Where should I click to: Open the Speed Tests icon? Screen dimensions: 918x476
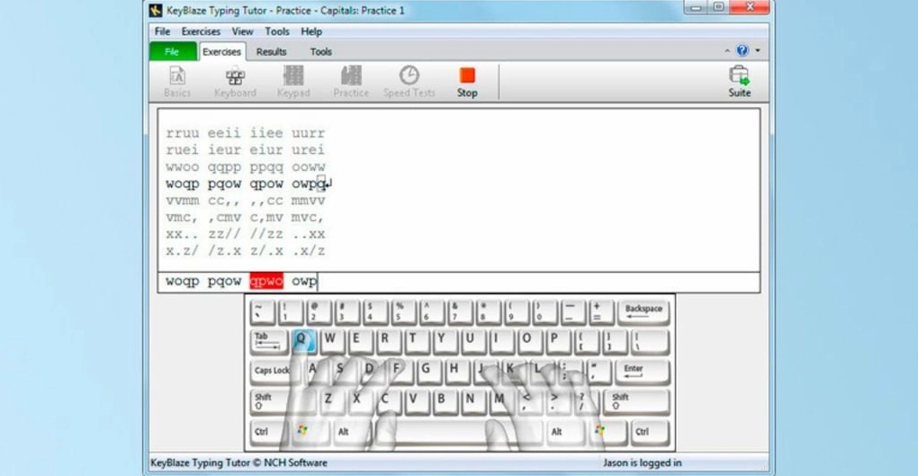point(409,81)
